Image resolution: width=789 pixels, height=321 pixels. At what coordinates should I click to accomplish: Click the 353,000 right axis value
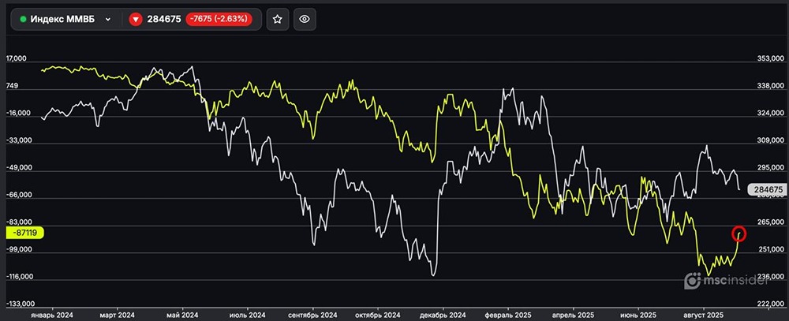pyautogui.click(x=770, y=59)
